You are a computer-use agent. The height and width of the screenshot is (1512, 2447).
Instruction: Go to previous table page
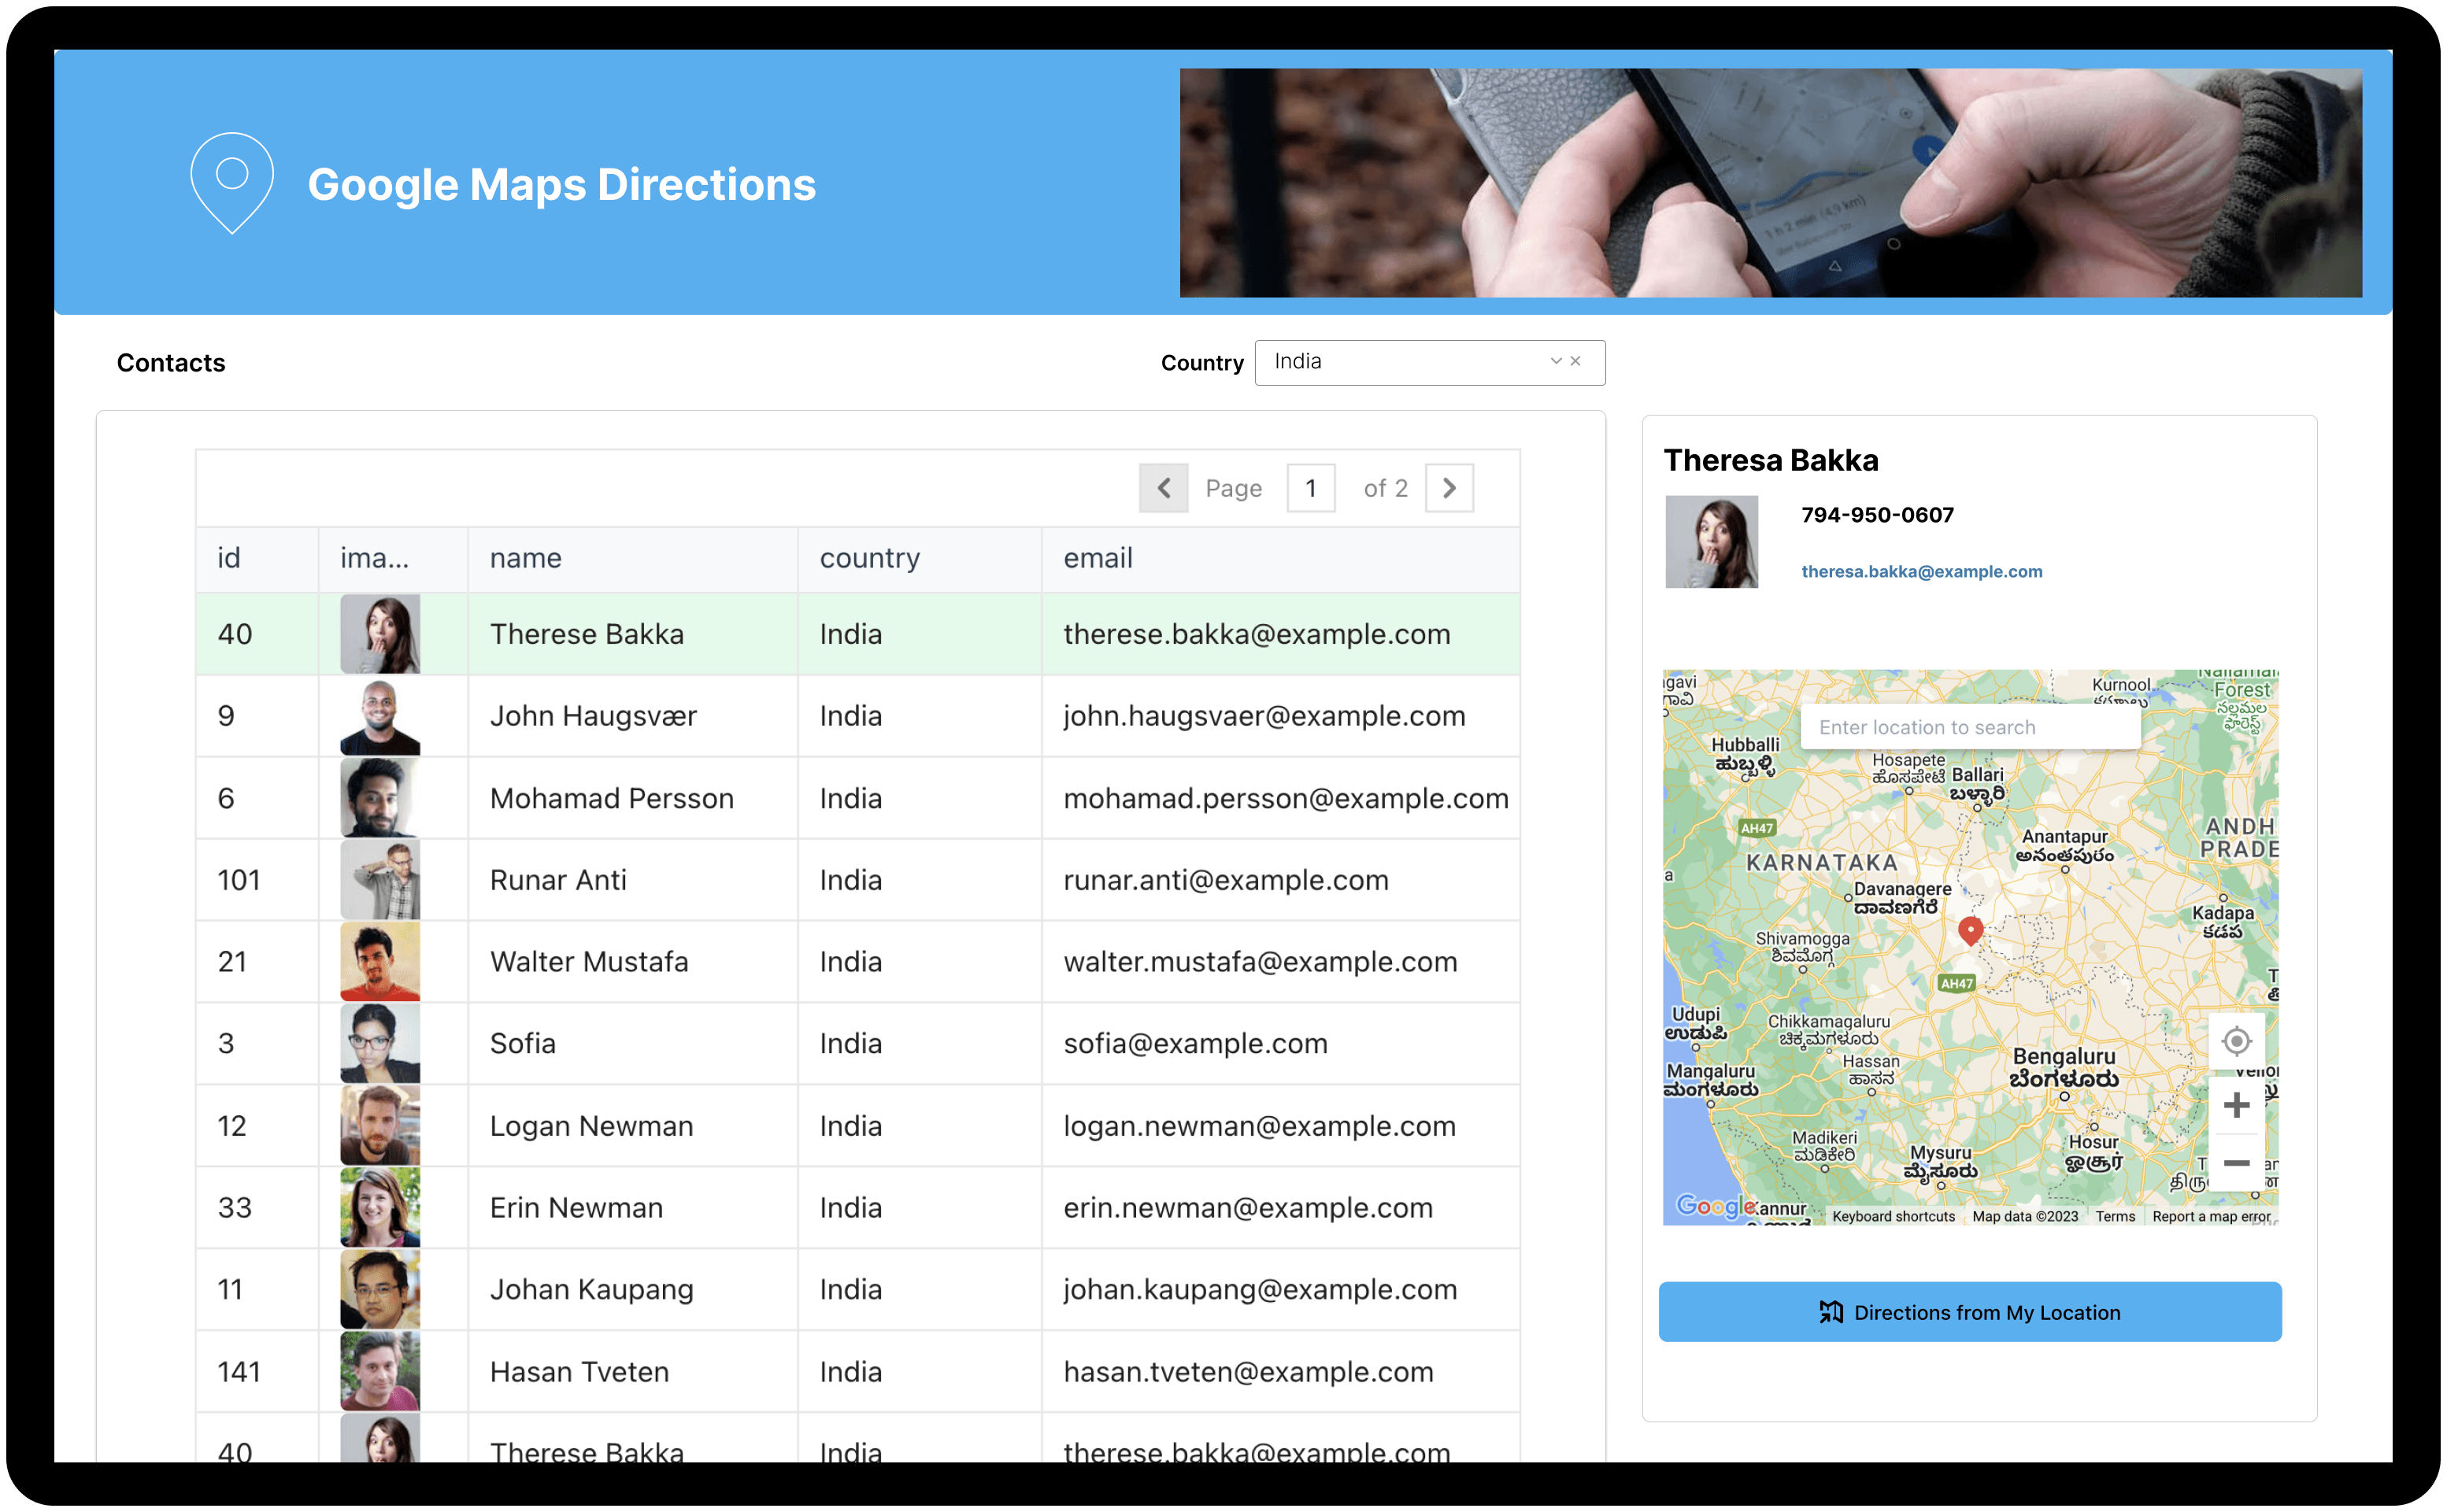(1163, 488)
